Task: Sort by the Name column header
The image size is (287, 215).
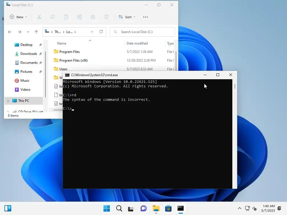Action: (x=62, y=43)
